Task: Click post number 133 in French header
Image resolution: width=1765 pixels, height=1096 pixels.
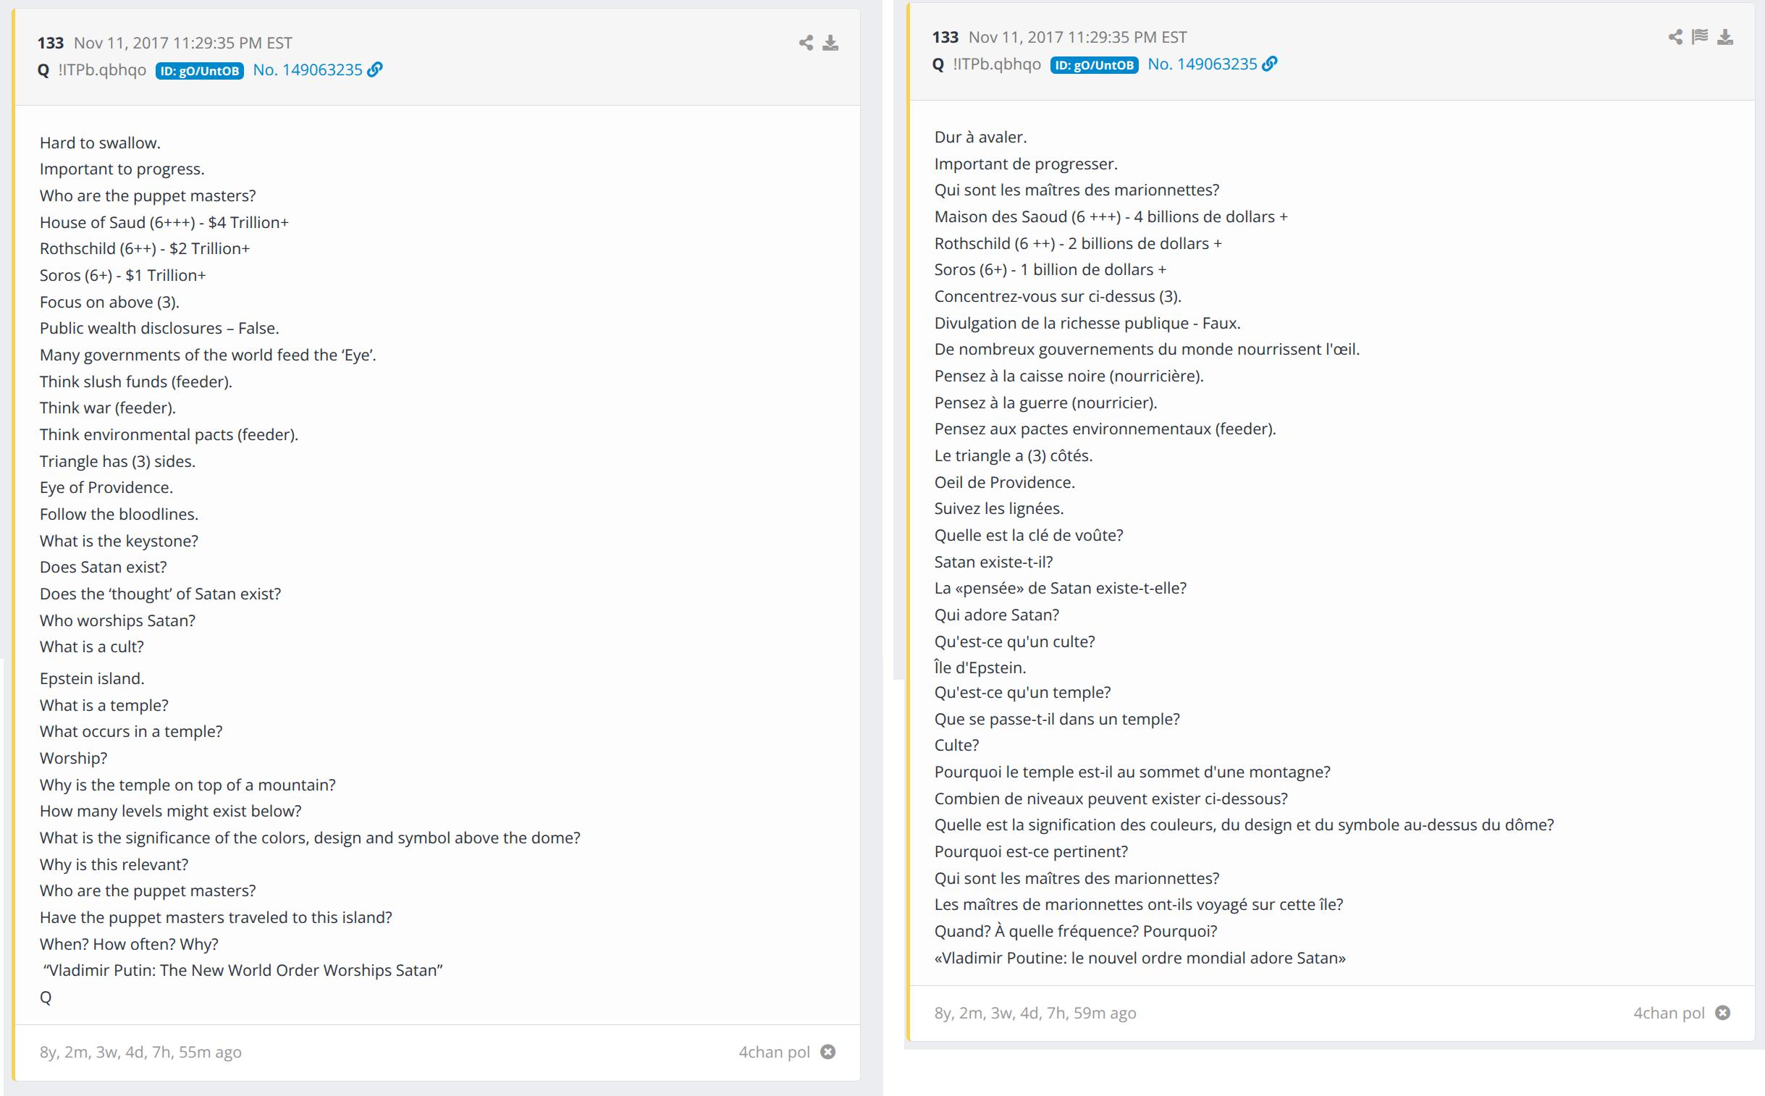Action: coord(945,37)
